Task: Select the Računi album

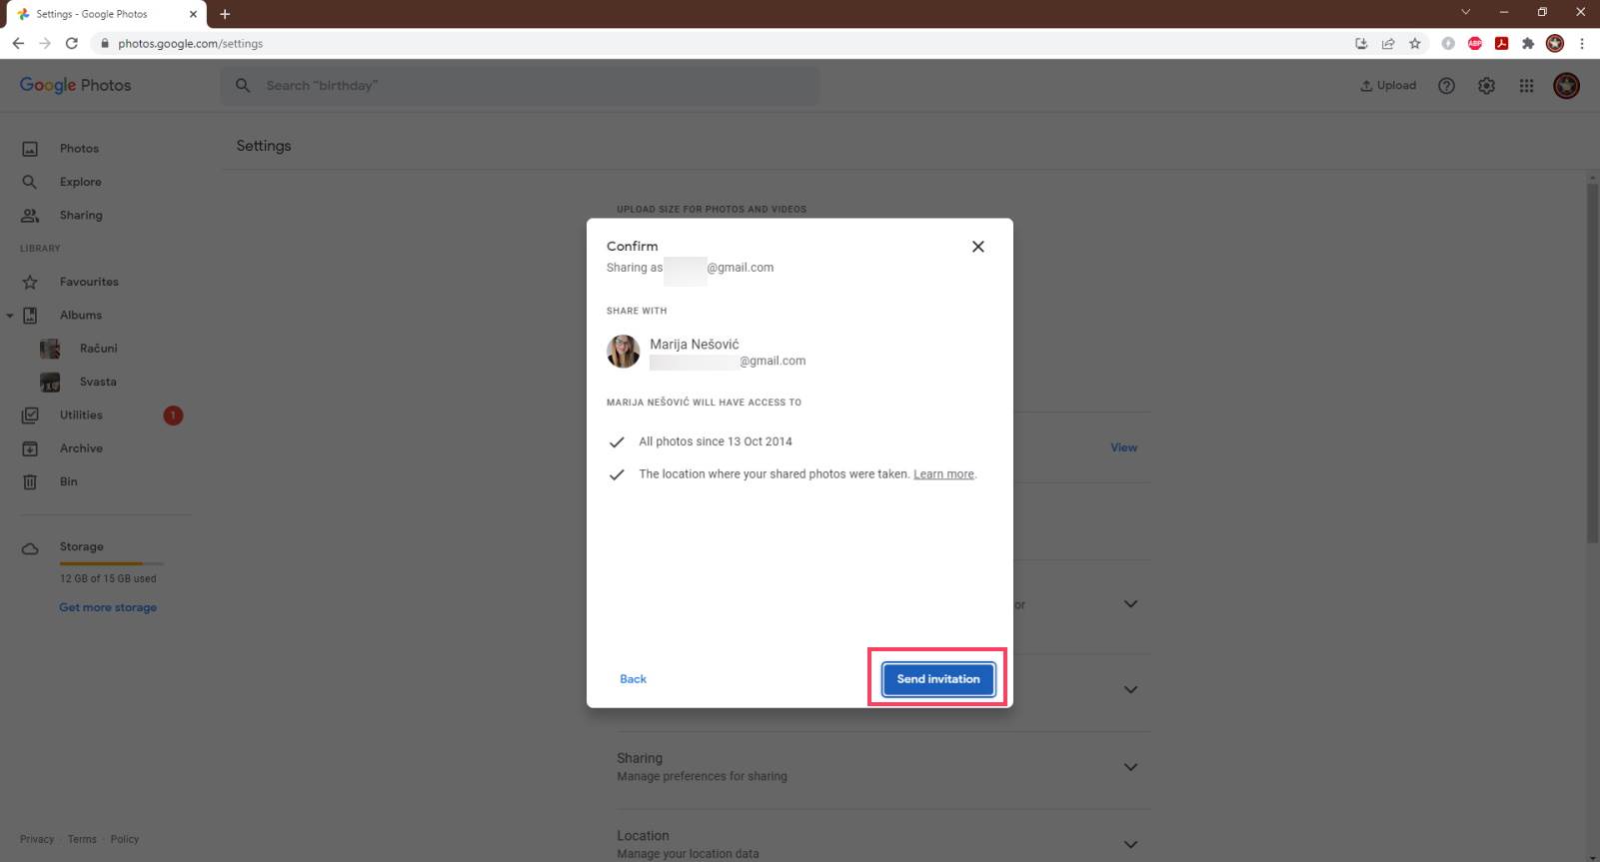Action: pos(98,349)
